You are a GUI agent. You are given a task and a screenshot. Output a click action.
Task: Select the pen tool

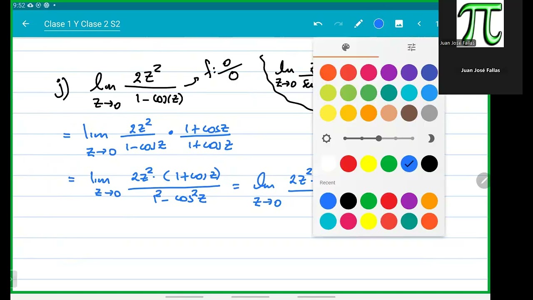(x=359, y=24)
